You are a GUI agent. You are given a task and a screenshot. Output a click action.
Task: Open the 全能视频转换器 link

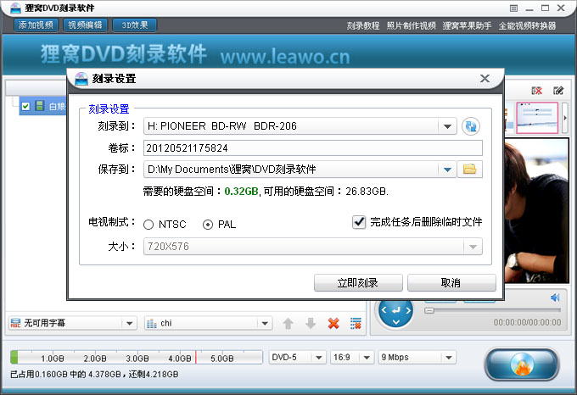pos(527,25)
